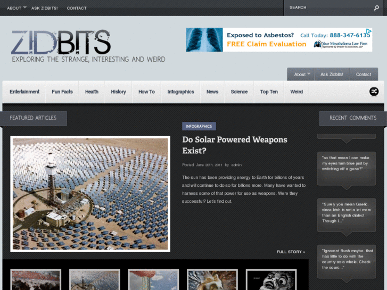This screenshot has height=290, width=387.
Task: Select the Health category
Action: [x=92, y=92]
